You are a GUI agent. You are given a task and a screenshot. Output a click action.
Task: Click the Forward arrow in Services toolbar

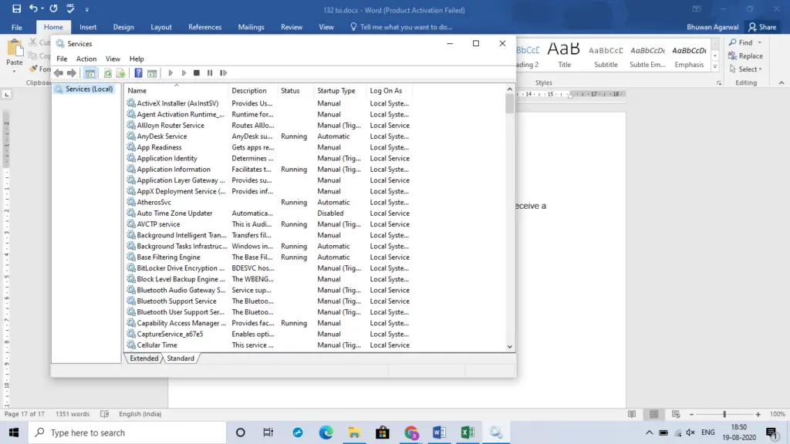72,73
